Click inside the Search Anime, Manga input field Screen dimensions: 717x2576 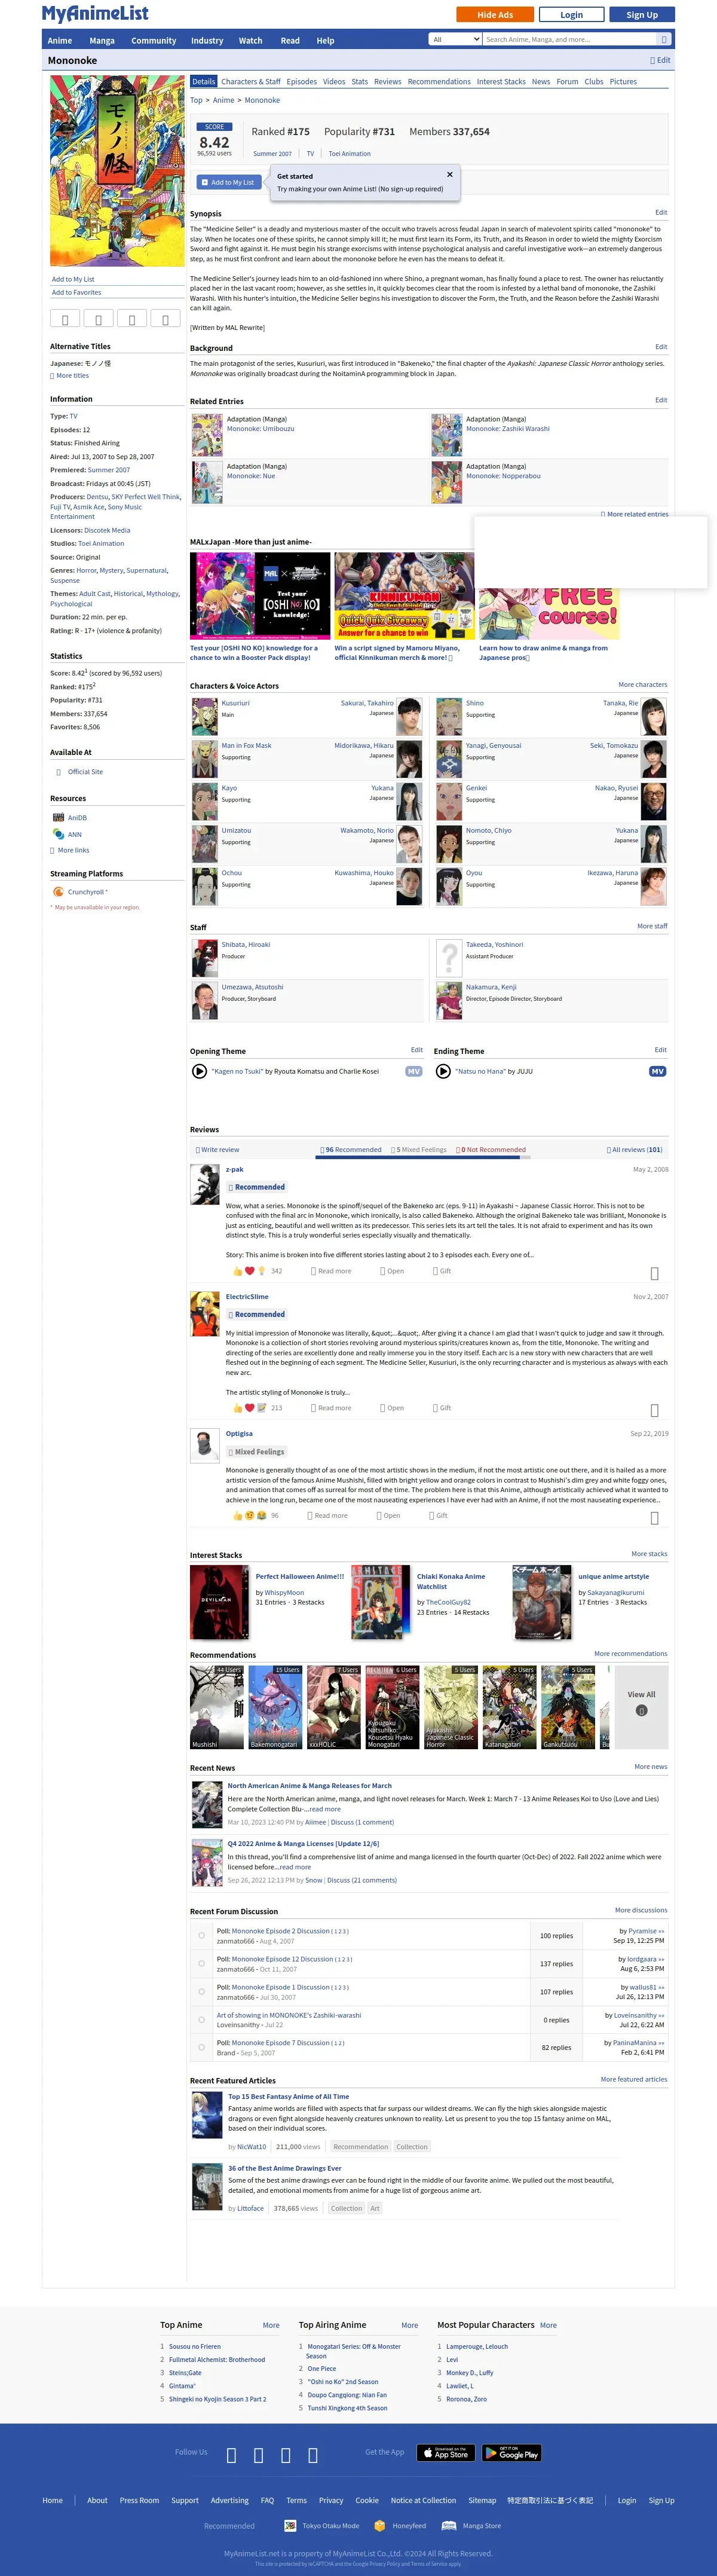pos(569,40)
